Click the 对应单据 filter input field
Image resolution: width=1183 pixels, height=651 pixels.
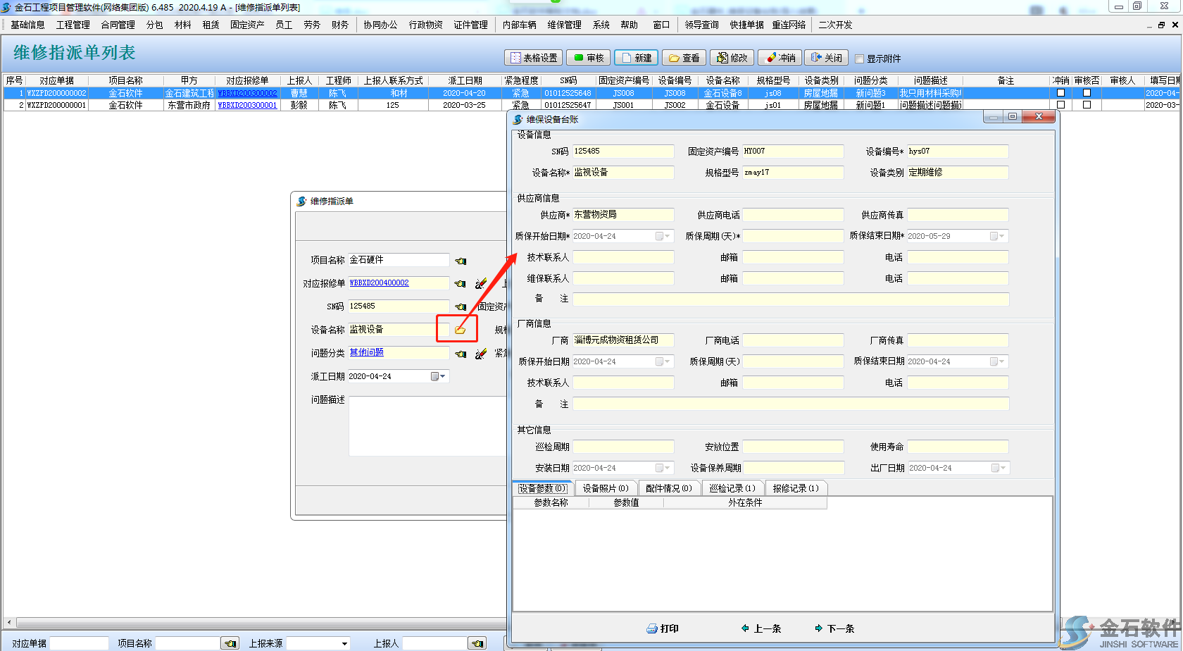[79, 643]
